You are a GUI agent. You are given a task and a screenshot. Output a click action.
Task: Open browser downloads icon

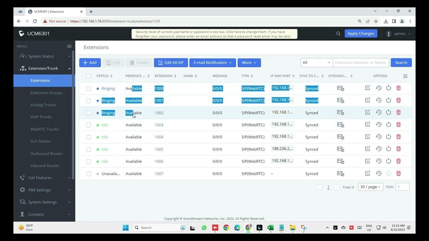pyautogui.click(x=386, y=21)
